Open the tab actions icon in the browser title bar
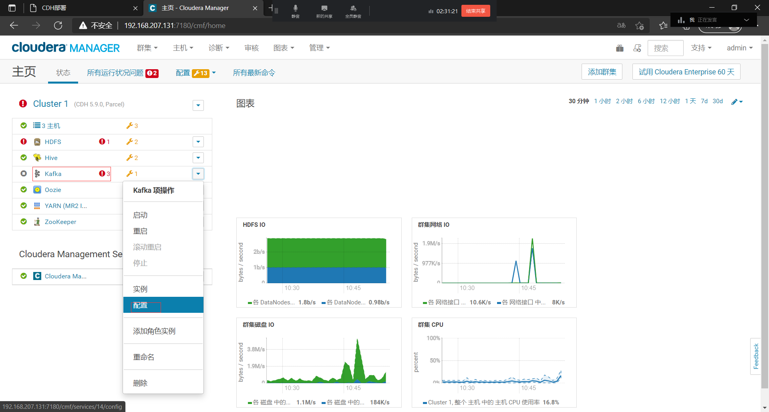This screenshot has width=769, height=412. point(12,8)
